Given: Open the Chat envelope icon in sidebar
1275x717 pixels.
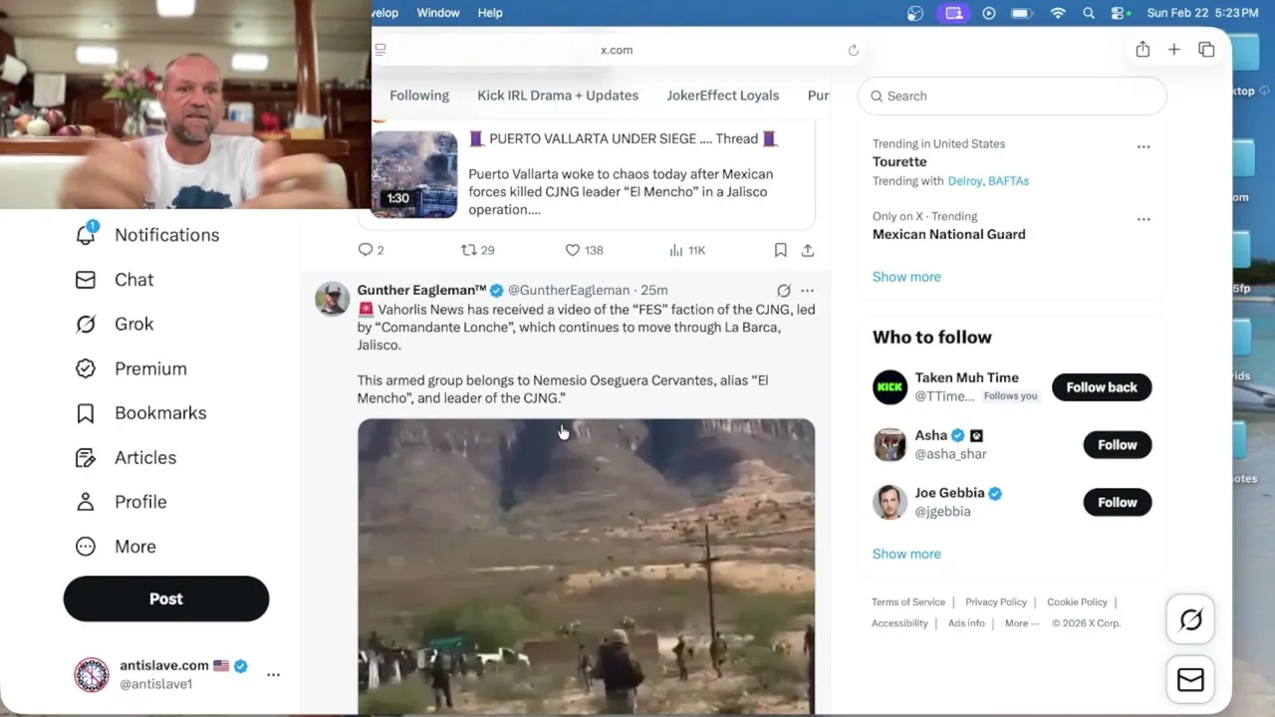Looking at the screenshot, I should [x=86, y=280].
